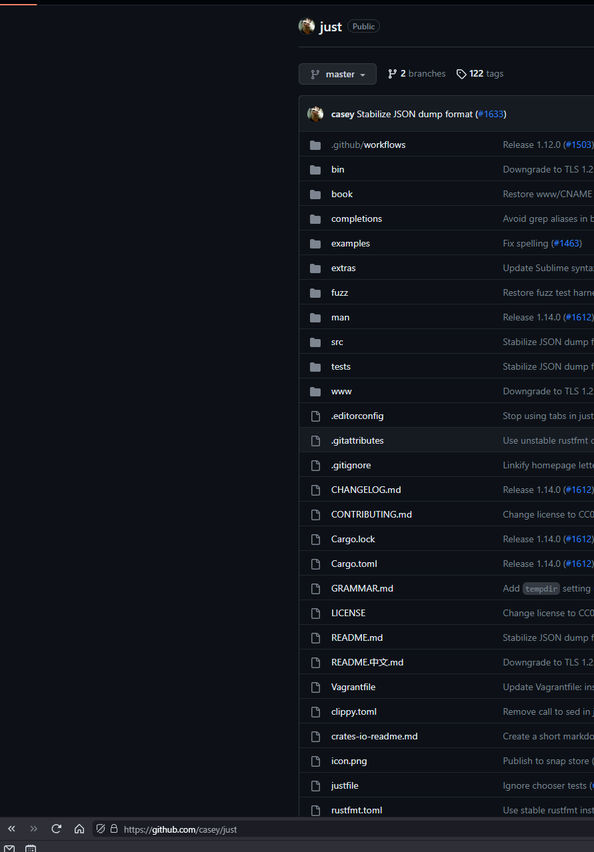This screenshot has height=852, width=594.
Task: Open the README.中文.md file
Action: [367, 663]
